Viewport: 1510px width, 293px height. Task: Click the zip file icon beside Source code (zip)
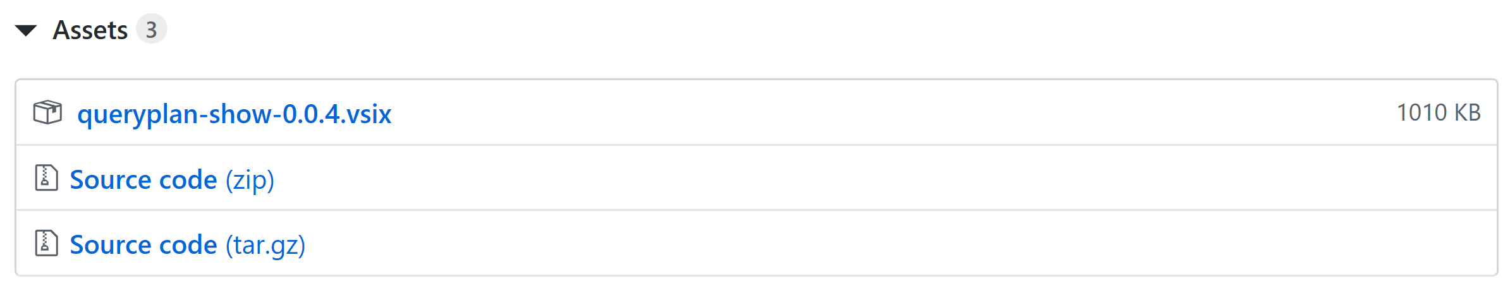click(46, 178)
